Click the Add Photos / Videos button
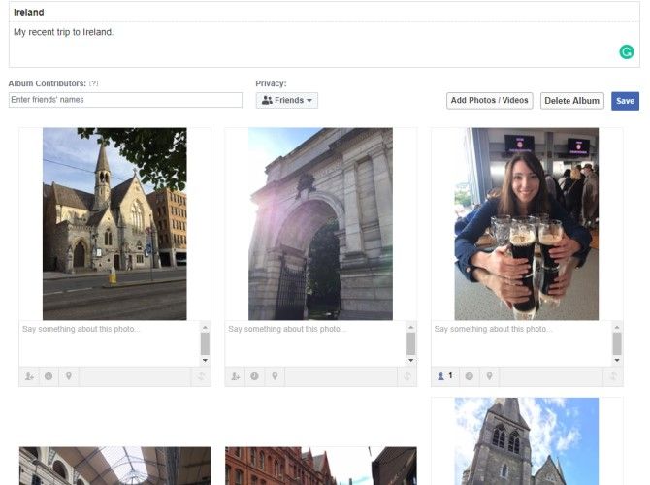The image size is (650, 485). [490, 101]
